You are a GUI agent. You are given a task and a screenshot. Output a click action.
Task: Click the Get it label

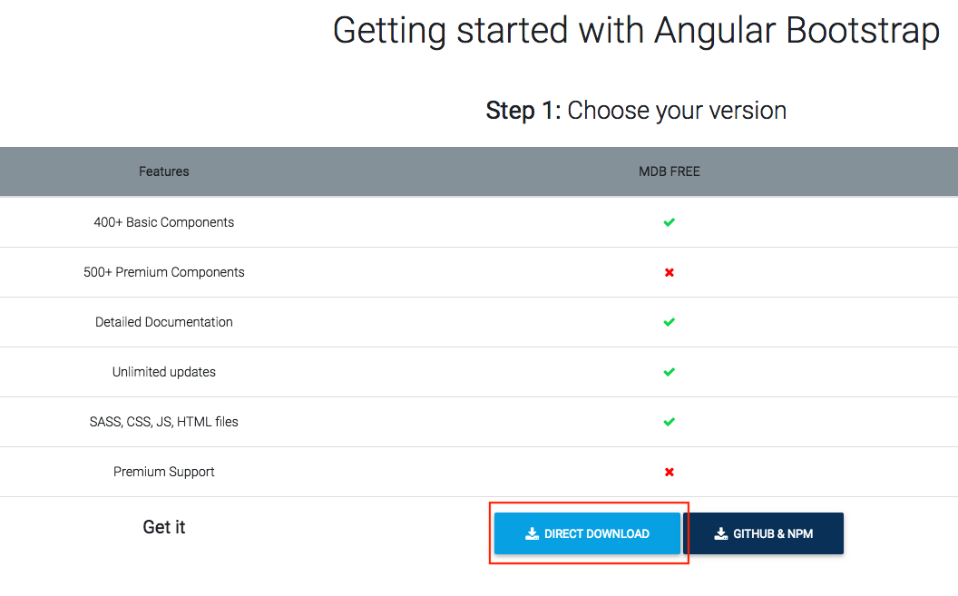click(163, 527)
